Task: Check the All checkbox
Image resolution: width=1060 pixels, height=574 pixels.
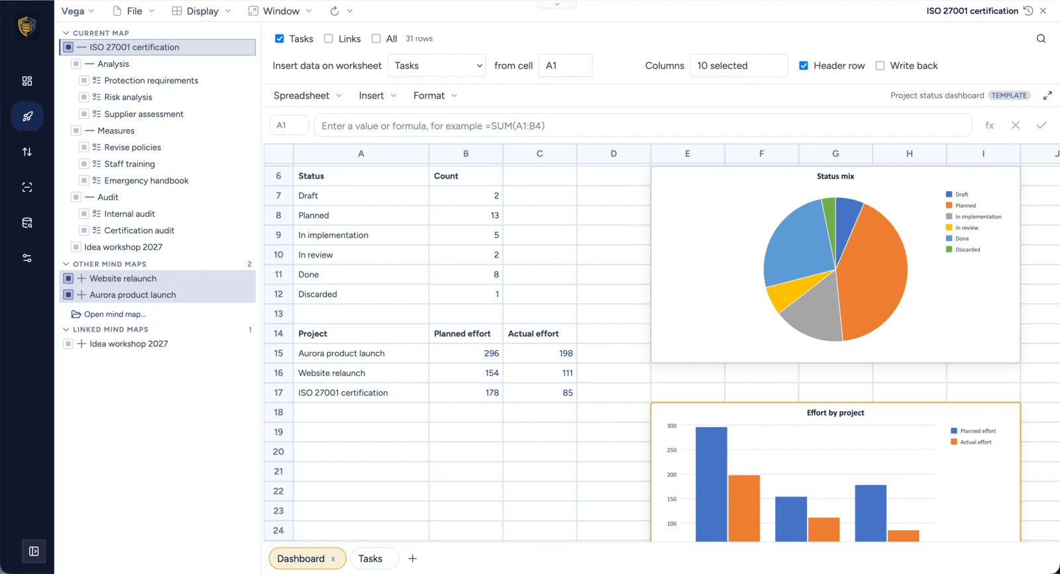Action: point(376,38)
